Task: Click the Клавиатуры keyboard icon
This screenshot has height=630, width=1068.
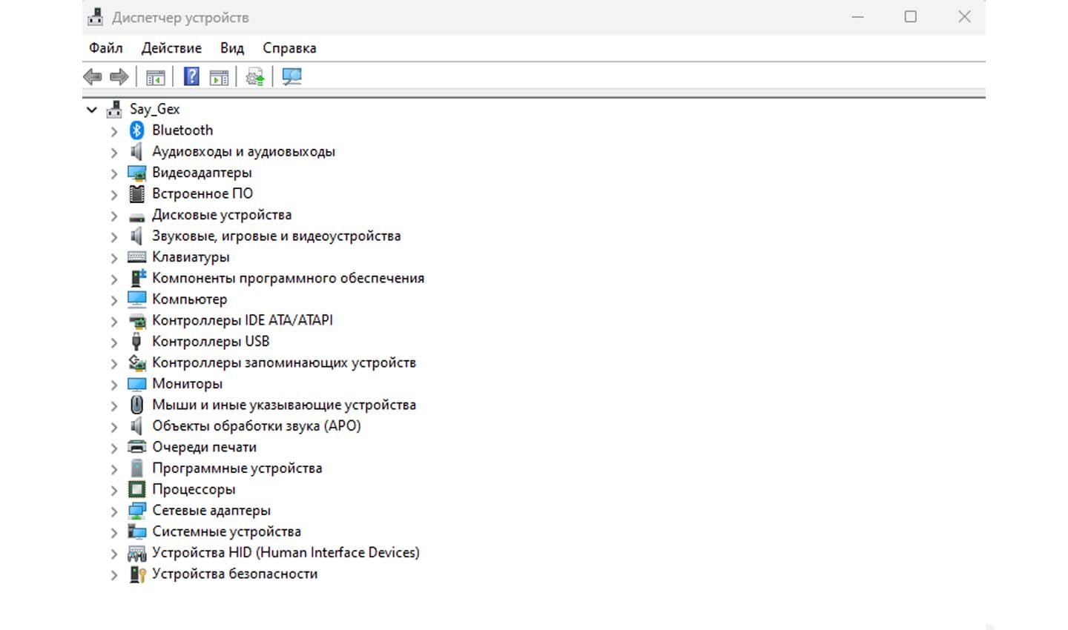Action: pyautogui.click(x=136, y=257)
